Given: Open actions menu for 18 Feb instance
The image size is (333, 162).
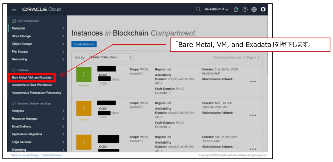Looking at the screenshot, I should tap(253, 115).
